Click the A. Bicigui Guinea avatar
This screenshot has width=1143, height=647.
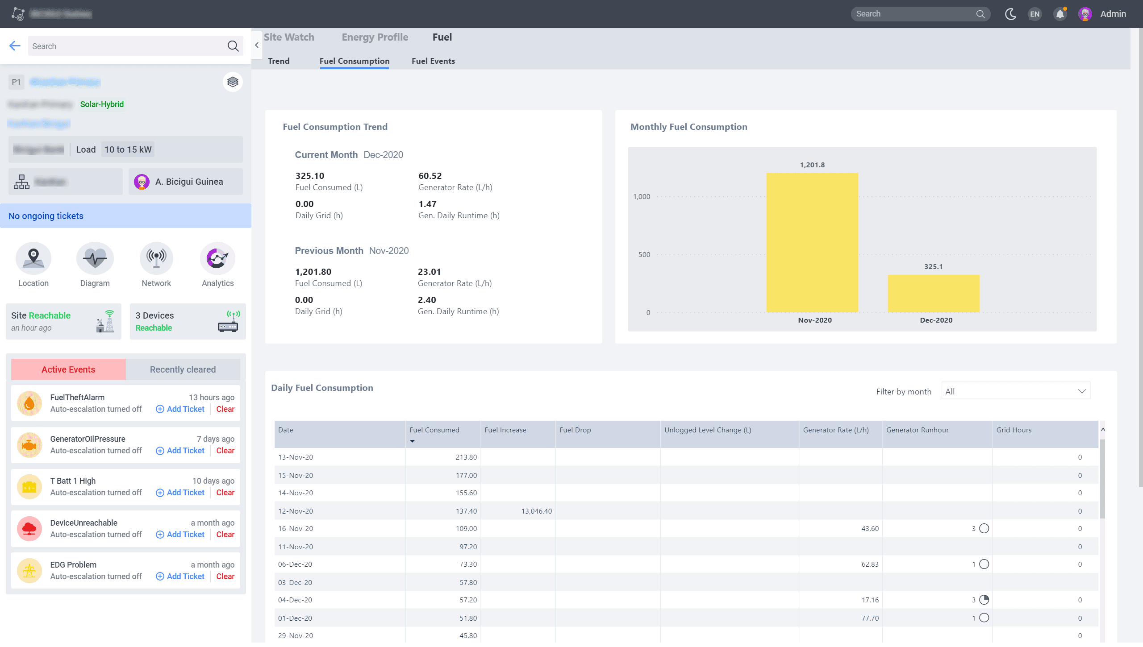click(142, 182)
